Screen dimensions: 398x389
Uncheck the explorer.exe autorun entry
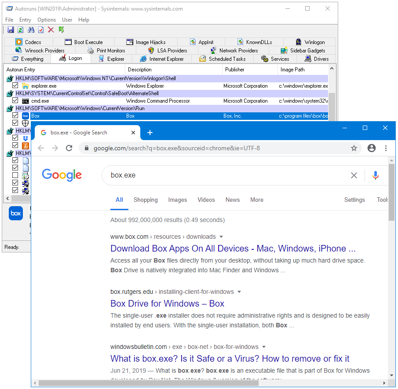pos(15,85)
